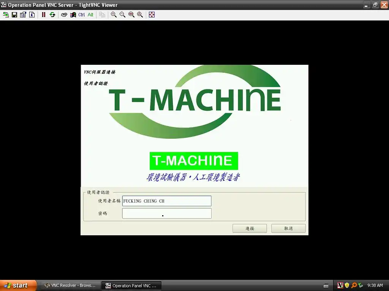Screen dimensions: 389x291
Task: Open the New Connection toolbar icon
Action: [x=6, y=15]
